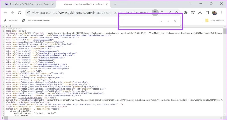Image resolution: width=227 pixels, height=120 pixels.
Task: Toggle the browser side panel icon
Action: [x=207, y=12]
